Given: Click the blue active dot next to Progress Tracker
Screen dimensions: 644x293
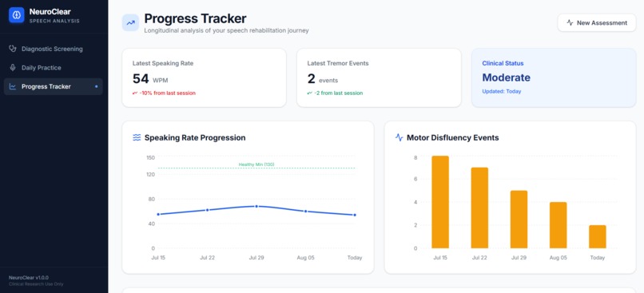Looking at the screenshot, I should point(96,86).
